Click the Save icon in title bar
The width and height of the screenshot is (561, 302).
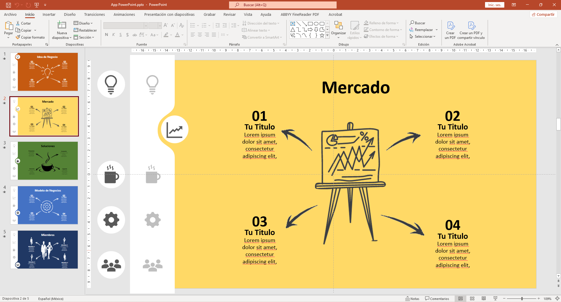pyautogui.click(x=8, y=5)
